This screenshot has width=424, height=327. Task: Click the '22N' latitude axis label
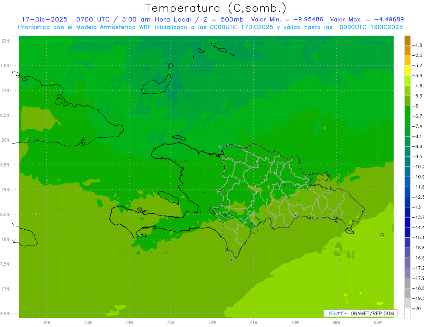(x=5, y=41)
